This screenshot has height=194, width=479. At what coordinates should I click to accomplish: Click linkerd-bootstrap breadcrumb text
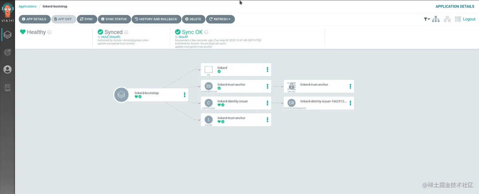55,6
